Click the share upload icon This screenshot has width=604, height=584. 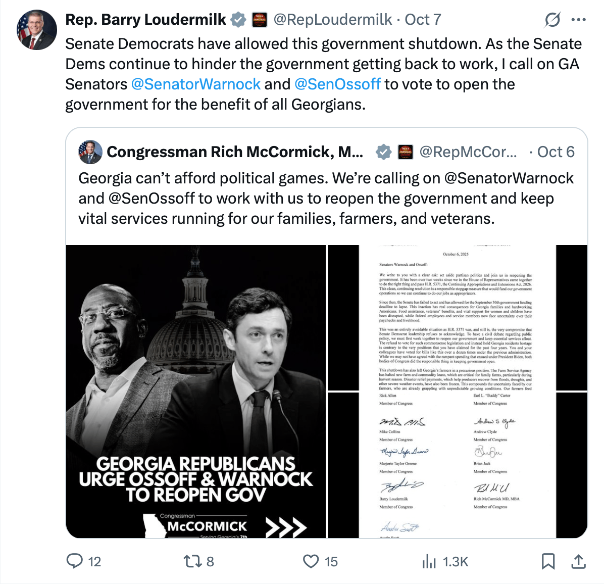(x=578, y=561)
